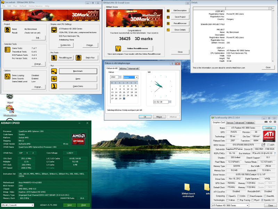Click the time spinner next to 21:52:38
278x209 pixels.
[x=170, y=102]
